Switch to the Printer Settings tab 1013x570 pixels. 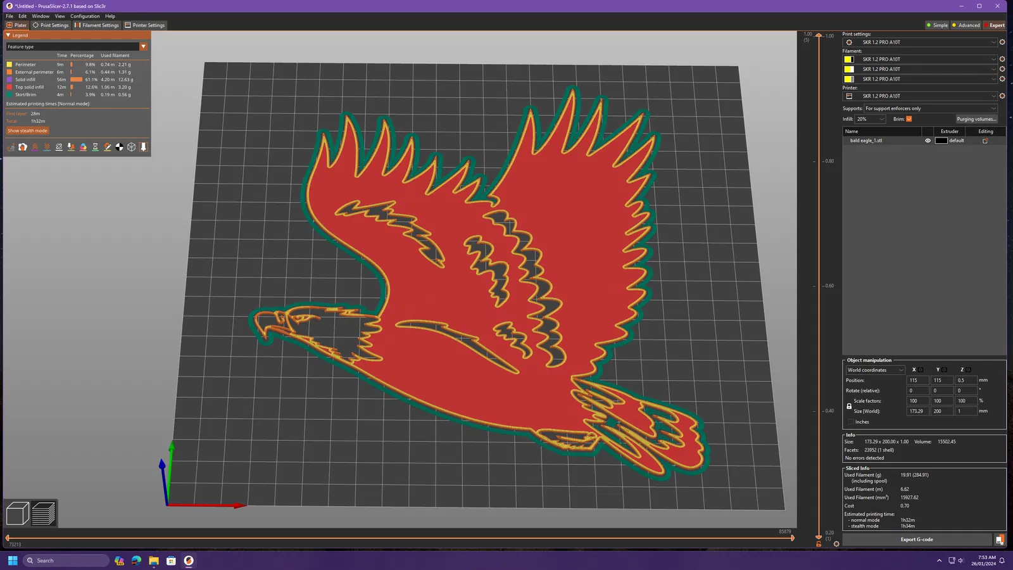click(x=145, y=25)
